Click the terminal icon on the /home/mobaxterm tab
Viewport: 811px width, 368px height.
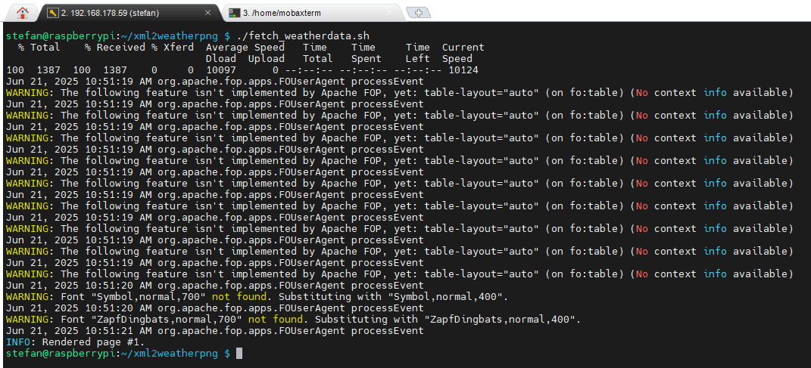point(236,13)
